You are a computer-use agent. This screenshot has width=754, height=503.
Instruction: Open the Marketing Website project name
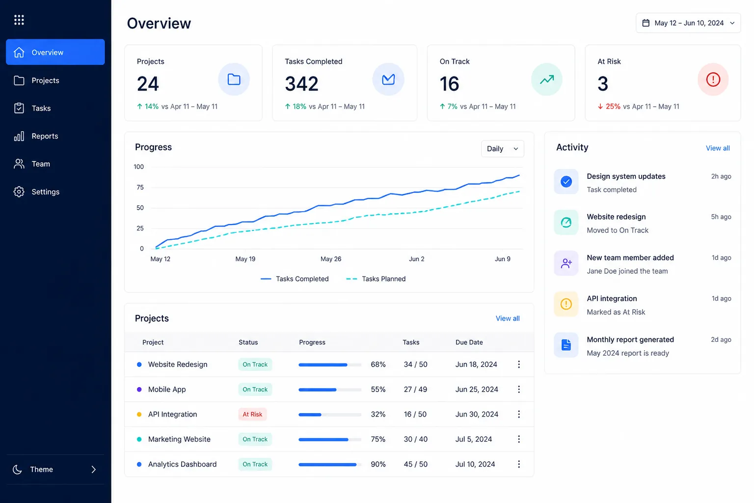click(x=179, y=439)
